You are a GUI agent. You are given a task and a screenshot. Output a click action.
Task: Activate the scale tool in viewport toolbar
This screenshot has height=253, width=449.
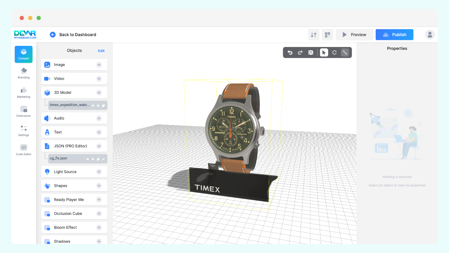click(x=345, y=53)
